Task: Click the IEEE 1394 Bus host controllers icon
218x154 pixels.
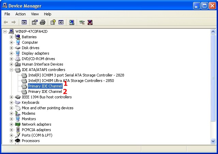Action: click(x=18, y=97)
